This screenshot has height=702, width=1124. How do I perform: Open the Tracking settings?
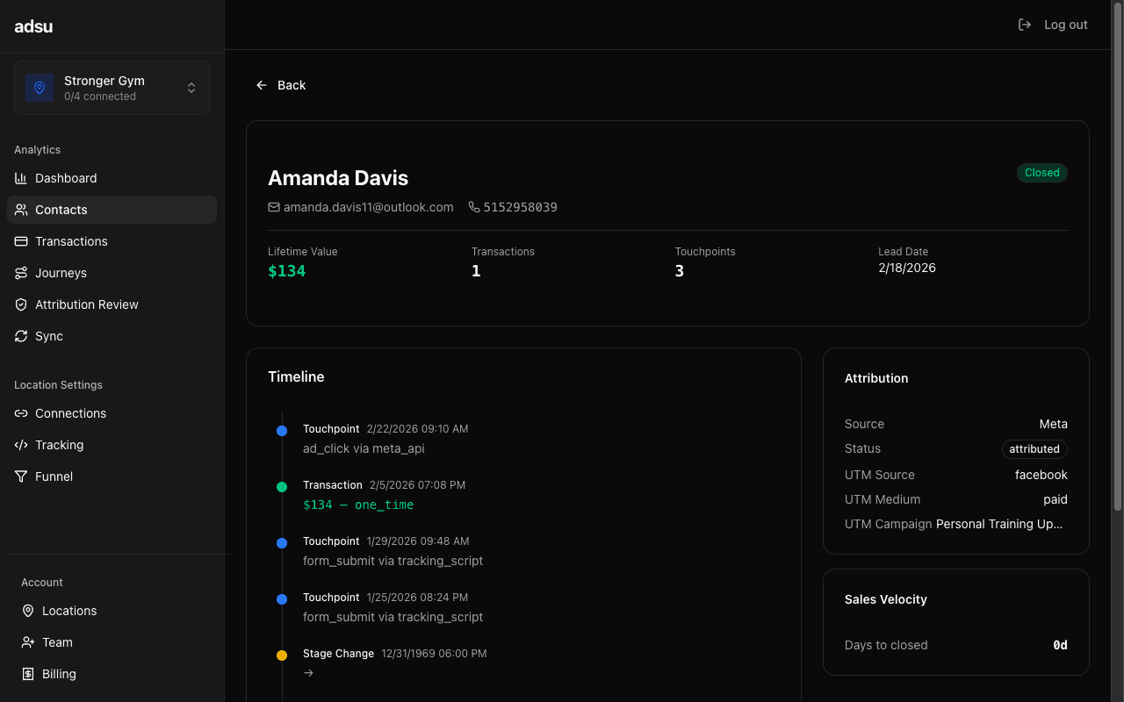tap(58, 445)
